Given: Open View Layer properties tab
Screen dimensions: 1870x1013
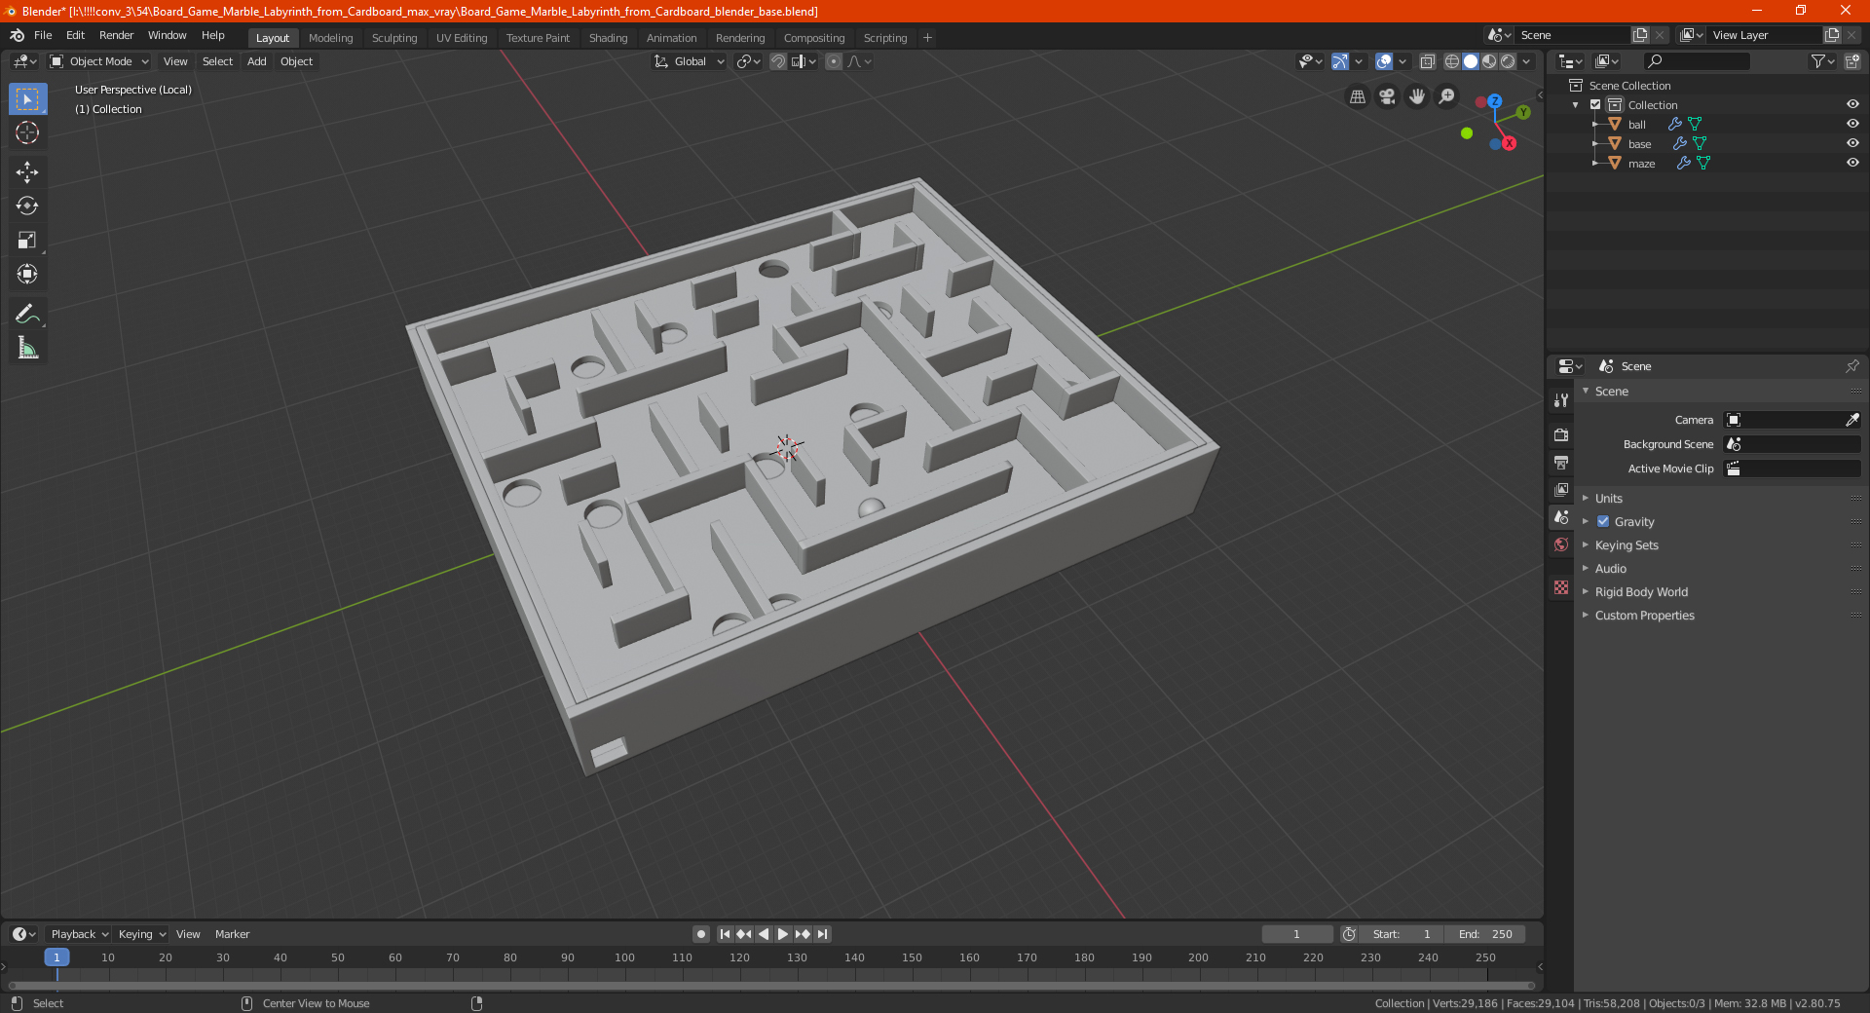Looking at the screenshot, I should 1561,489.
